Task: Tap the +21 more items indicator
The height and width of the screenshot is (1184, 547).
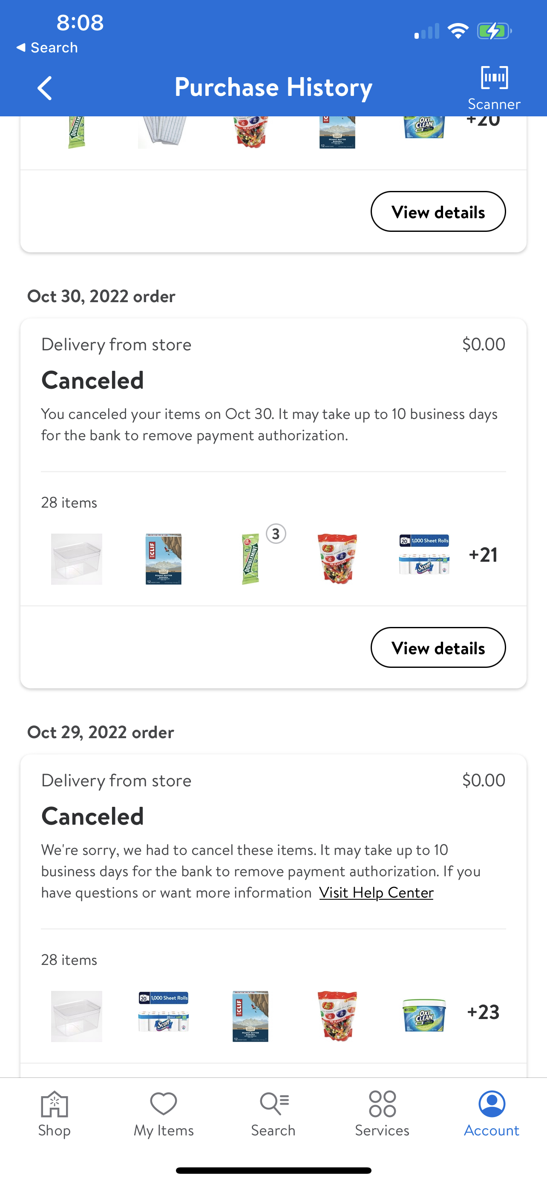Action: (483, 555)
